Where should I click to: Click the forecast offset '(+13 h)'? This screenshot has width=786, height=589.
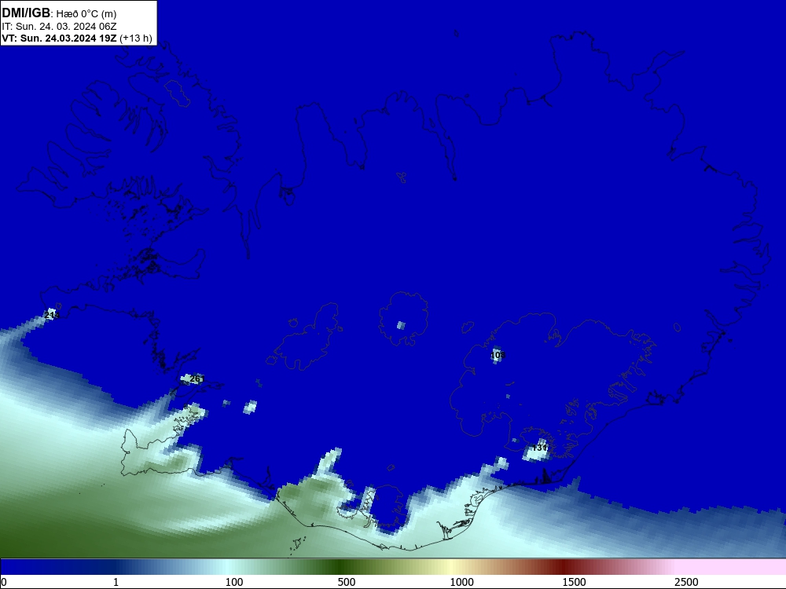(136, 38)
